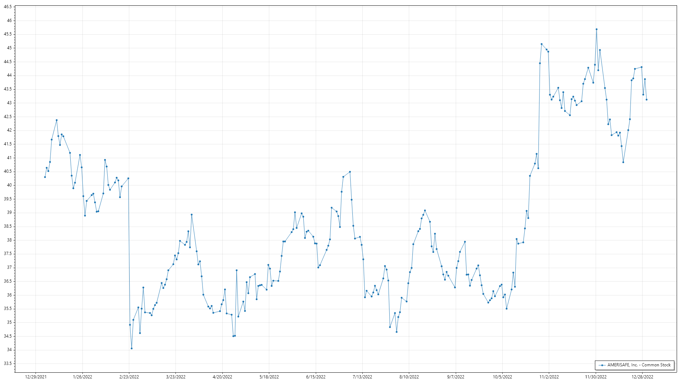Click the 8/10/2022 x-axis date label
The width and height of the screenshot is (682, 383).
coord(409,377)
